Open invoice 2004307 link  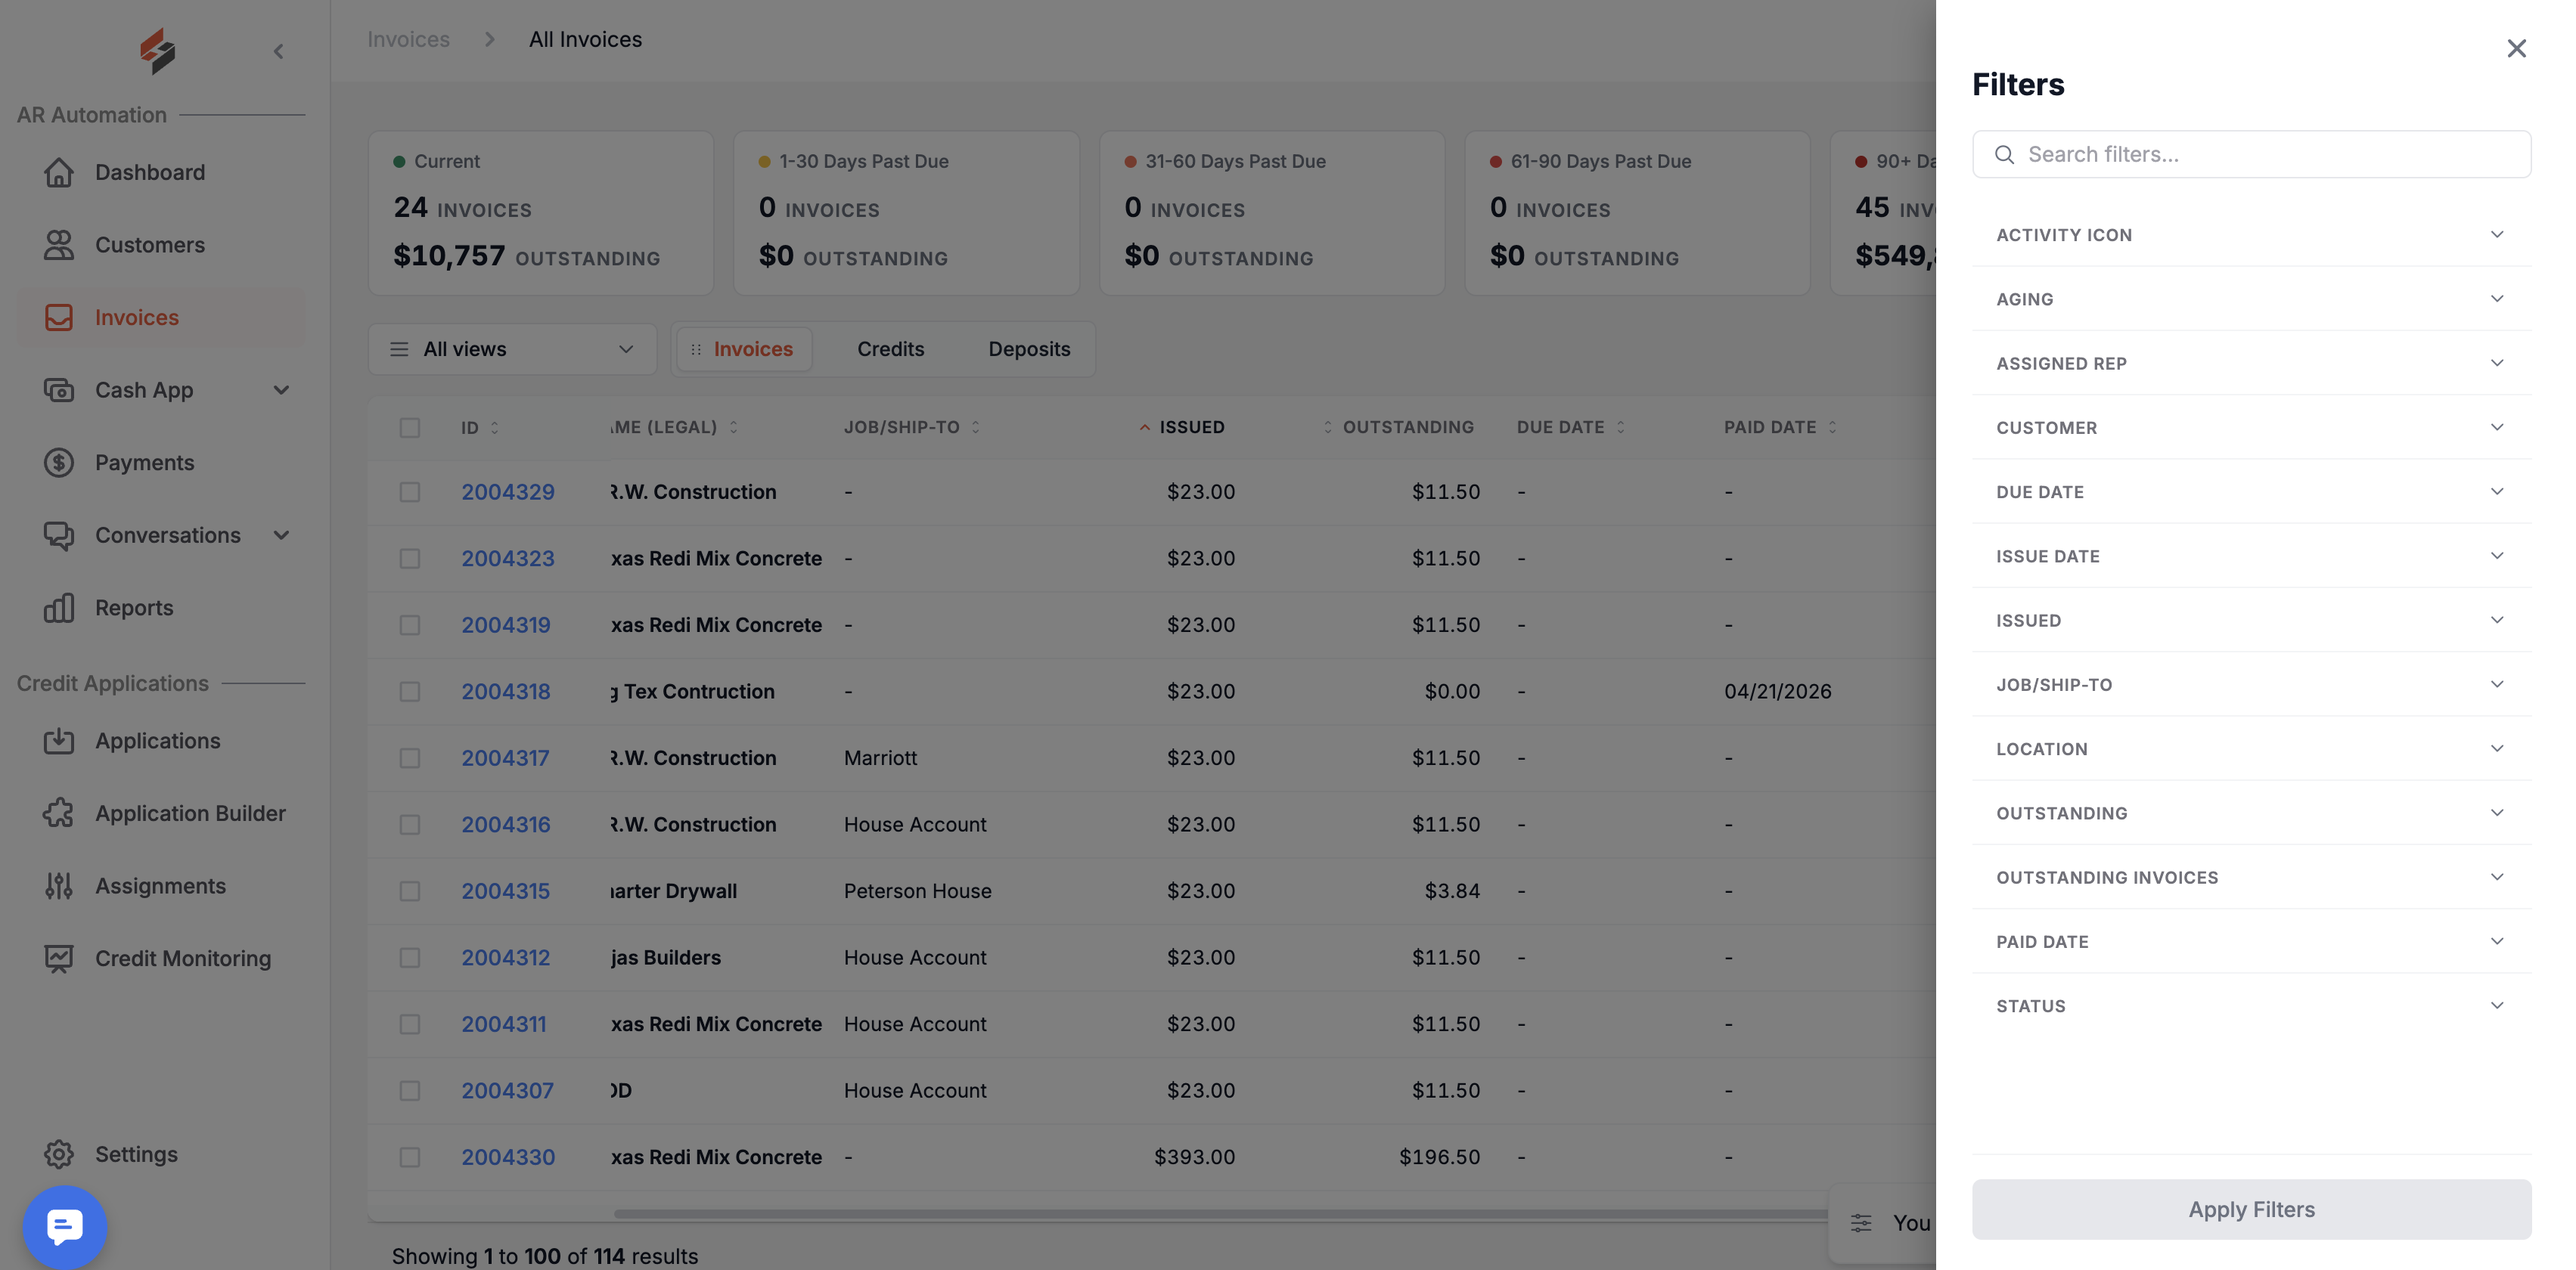(507, 1090)
